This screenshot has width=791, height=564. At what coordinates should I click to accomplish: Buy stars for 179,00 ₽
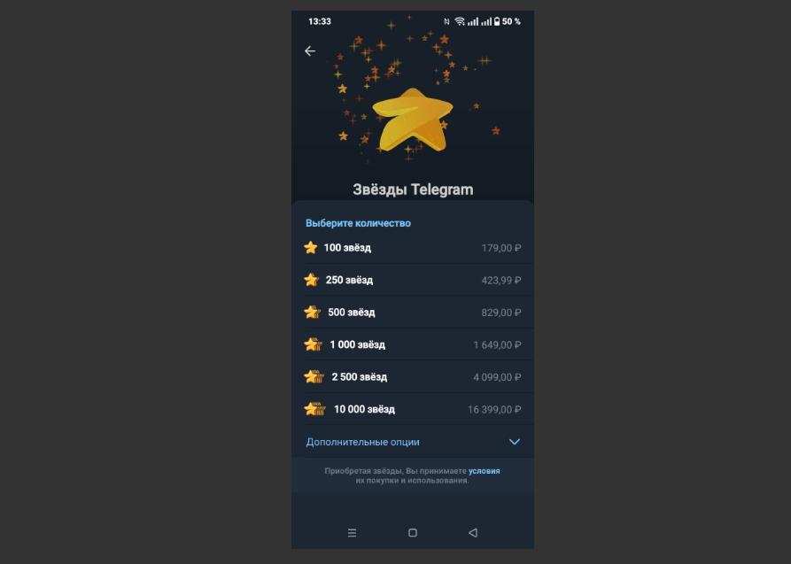click(501, 248)
